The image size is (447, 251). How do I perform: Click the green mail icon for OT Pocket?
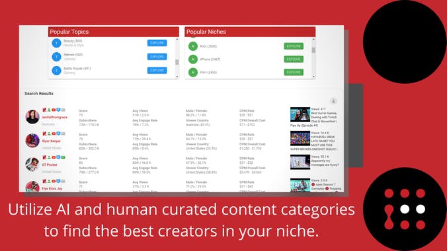click(x=63, y=157)
